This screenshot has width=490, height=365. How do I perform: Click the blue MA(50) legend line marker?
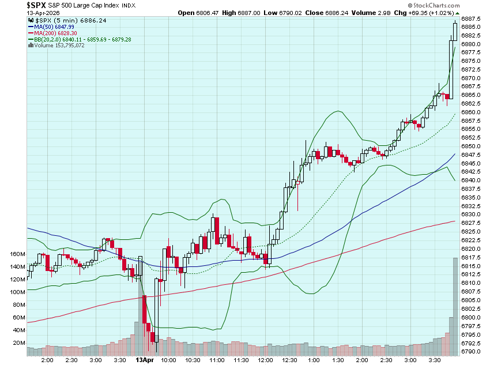click(30, 27)
